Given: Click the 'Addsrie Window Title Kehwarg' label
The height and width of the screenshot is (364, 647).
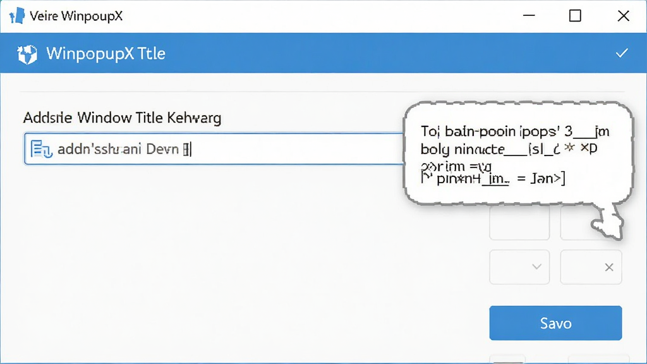Looking at the screenshot, I should pyautogui.click(x=122, y=118).
